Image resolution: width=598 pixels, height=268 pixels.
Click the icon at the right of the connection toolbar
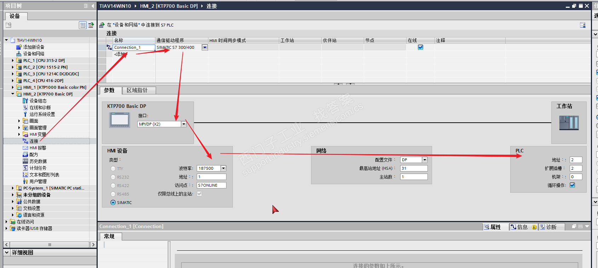[582, 25]
